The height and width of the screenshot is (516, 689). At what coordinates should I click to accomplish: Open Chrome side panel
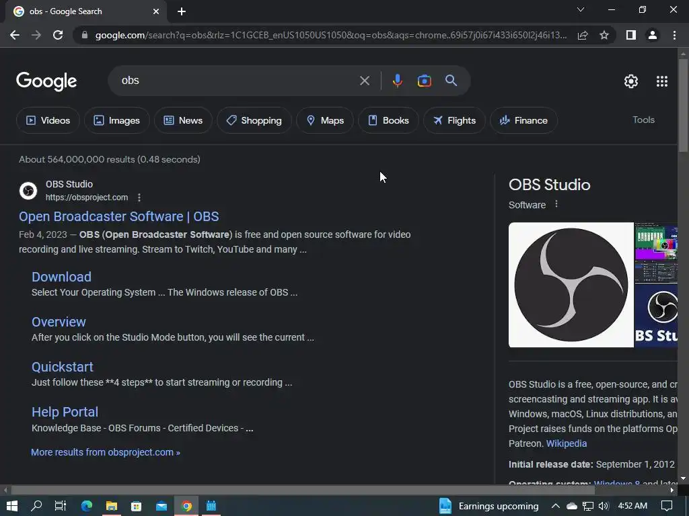tap(631, 35)
